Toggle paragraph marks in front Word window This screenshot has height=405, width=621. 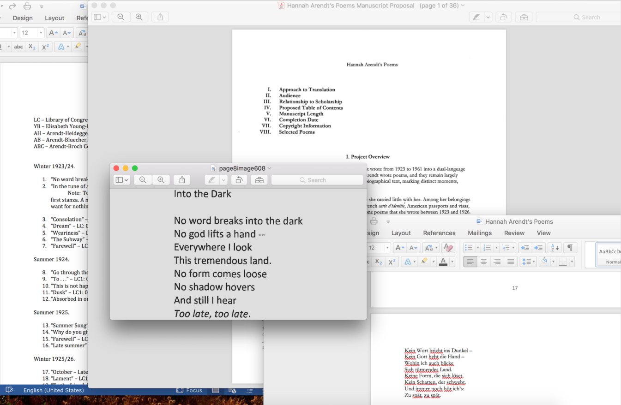coord(570,248)
